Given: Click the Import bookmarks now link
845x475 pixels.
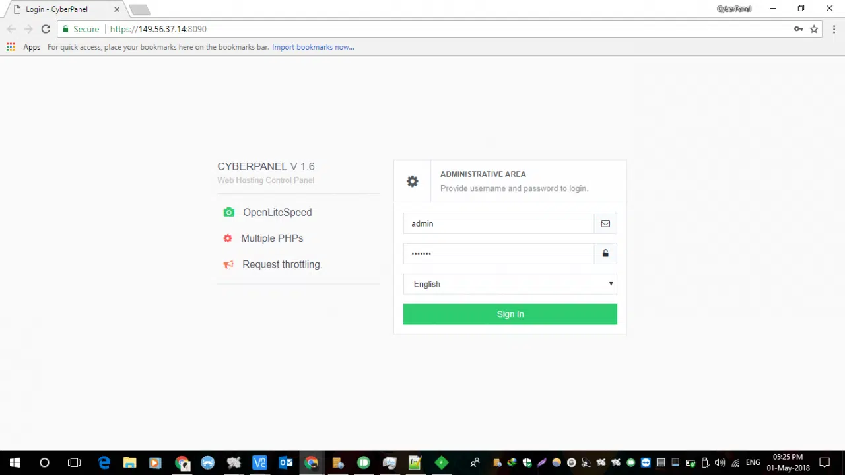Looking at the screenshot, I should point(313,47).
